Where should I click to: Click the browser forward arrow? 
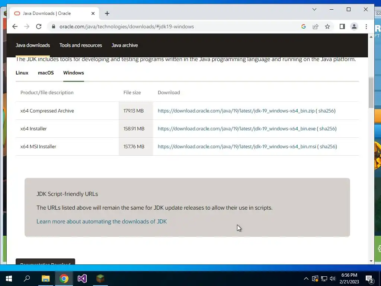(x=27, y=26)
